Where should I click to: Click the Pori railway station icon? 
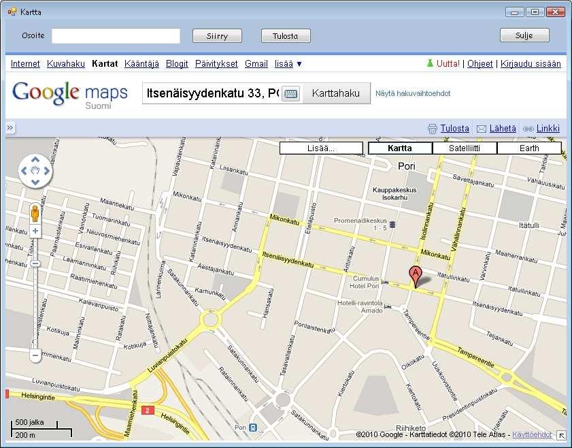tap(253, 427)
